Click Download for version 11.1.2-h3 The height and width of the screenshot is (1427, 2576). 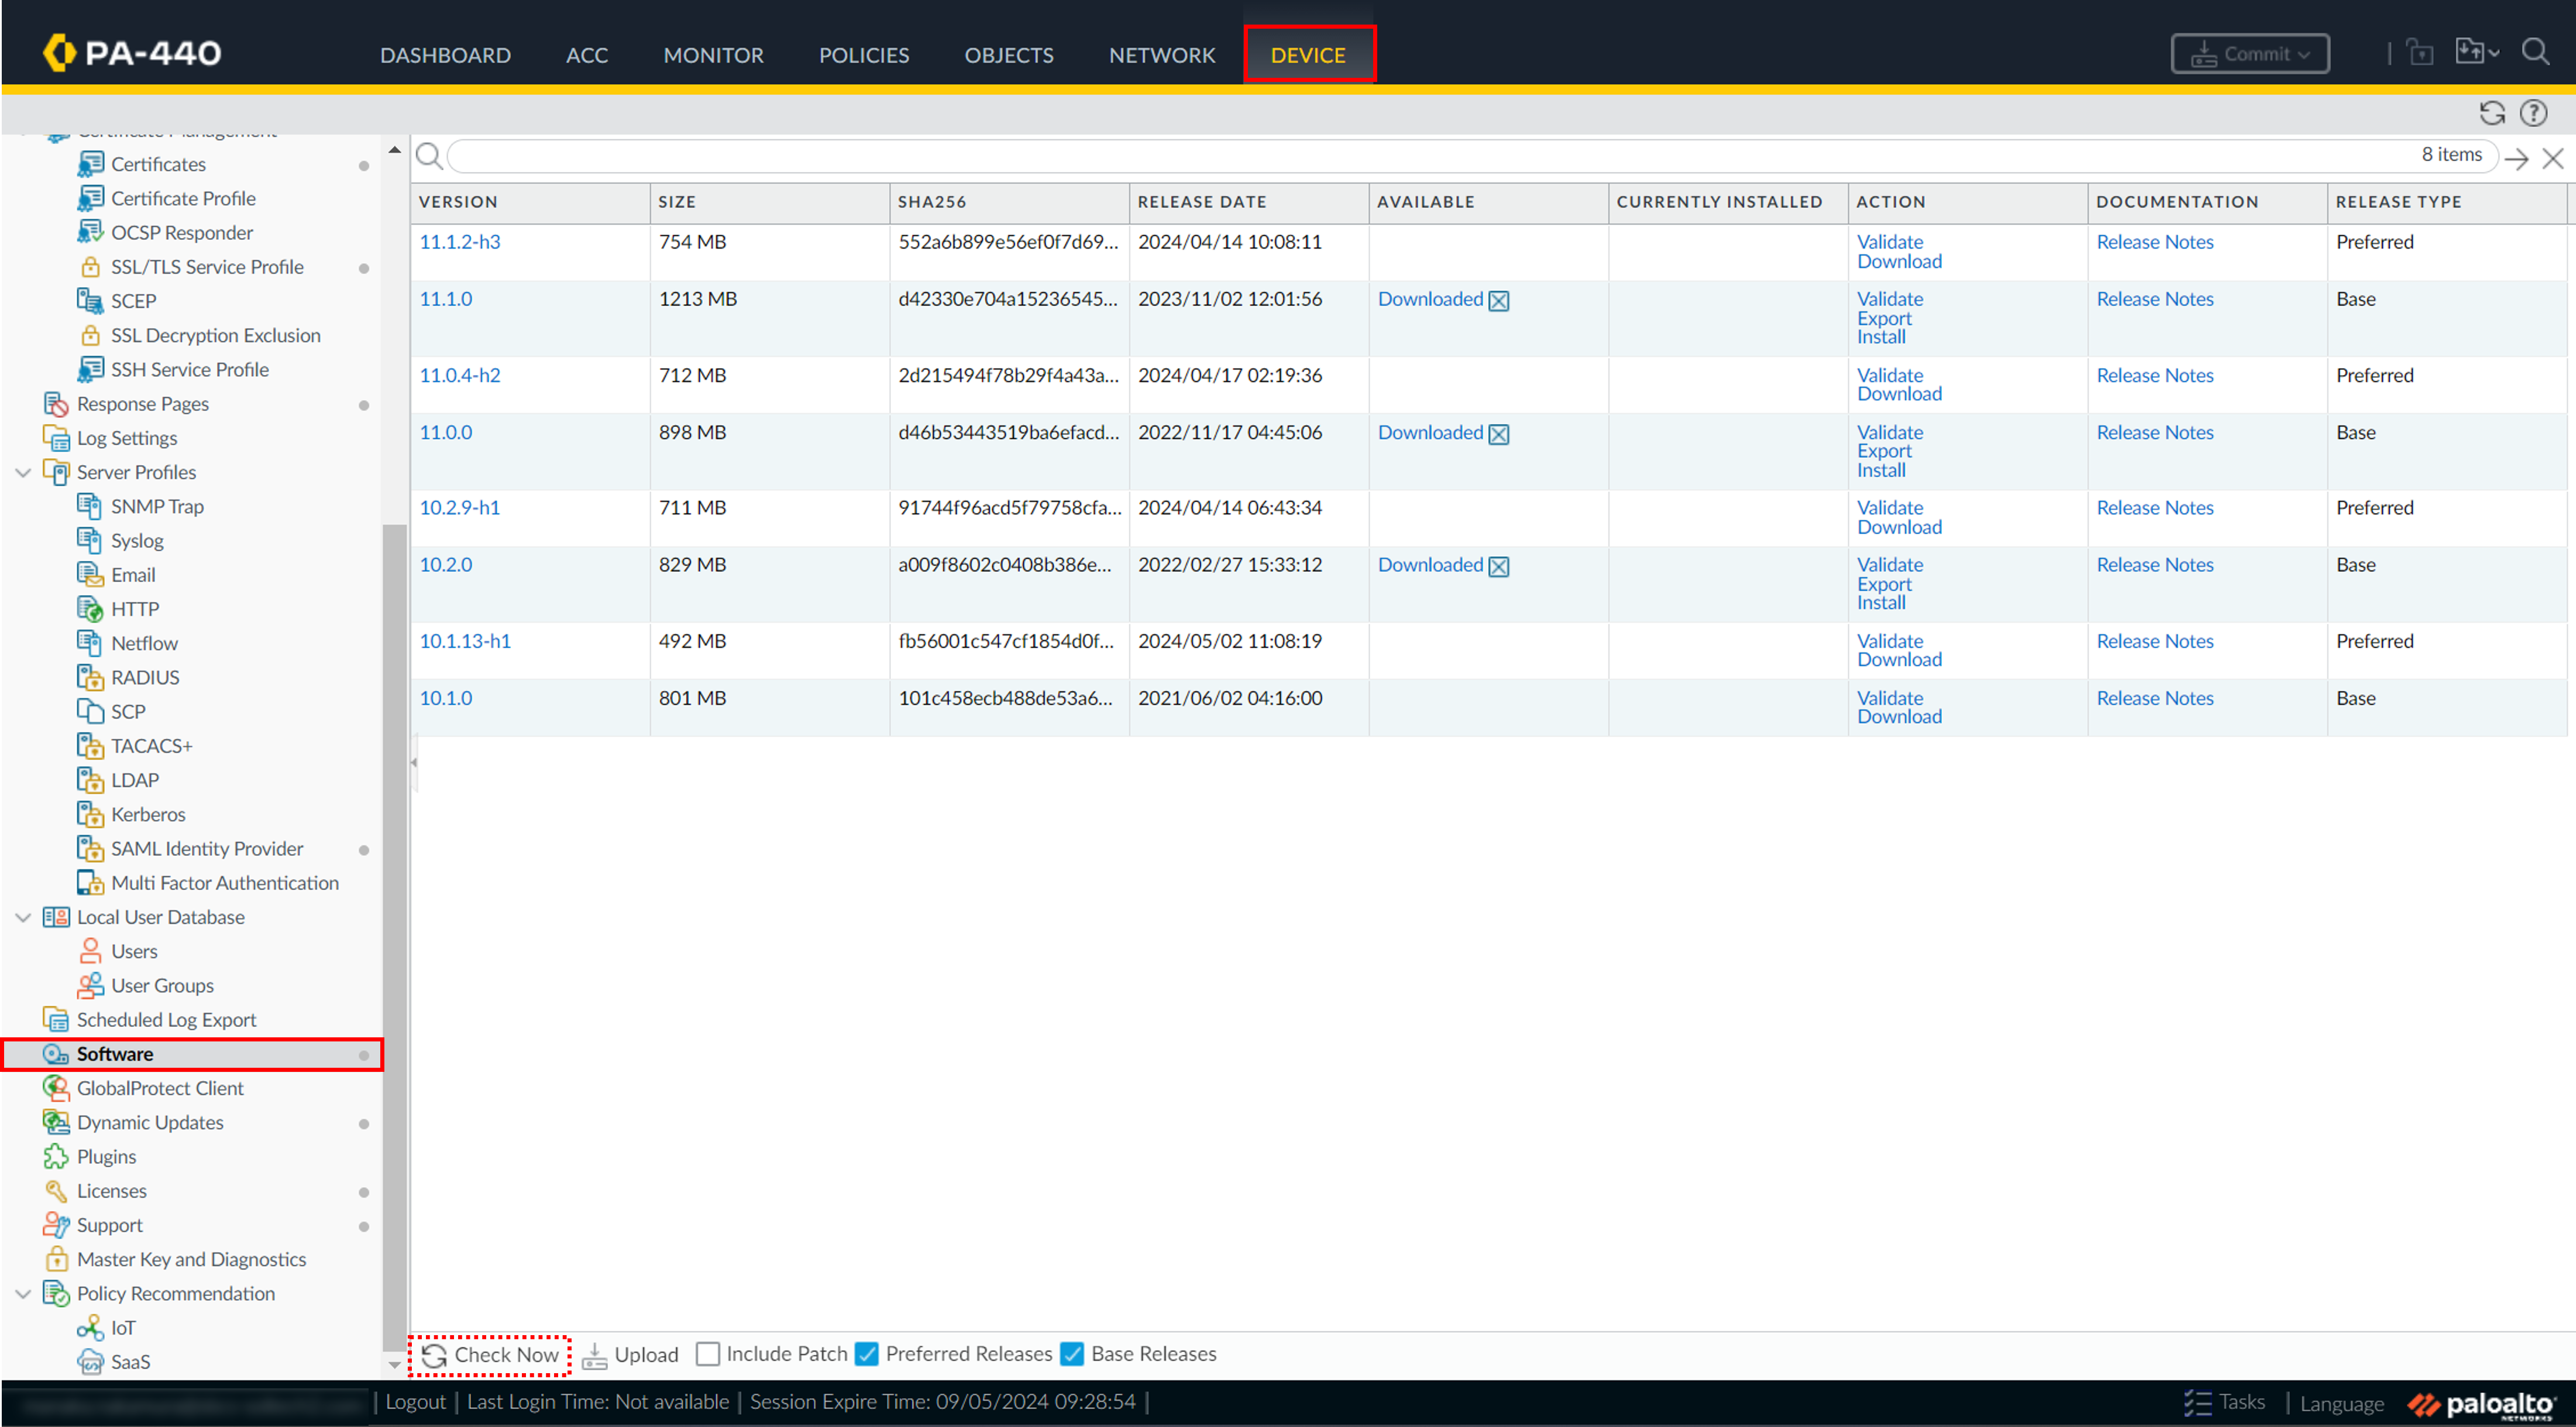click(x=1899, y=261)
